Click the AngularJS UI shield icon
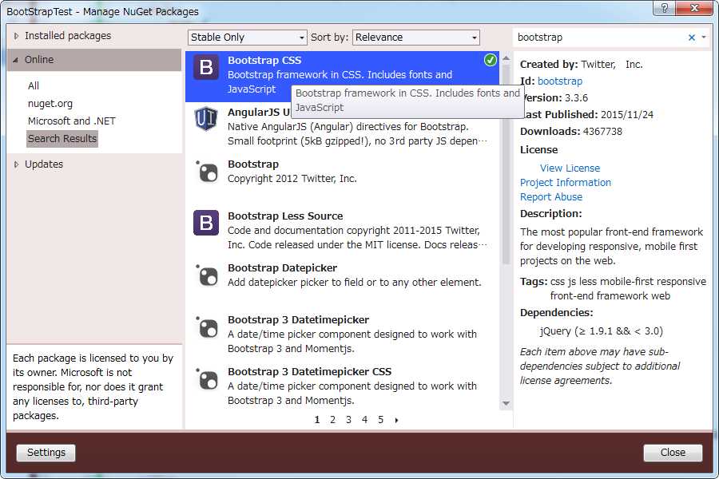The height and width of the screenshot is (479, 719). 206,119
